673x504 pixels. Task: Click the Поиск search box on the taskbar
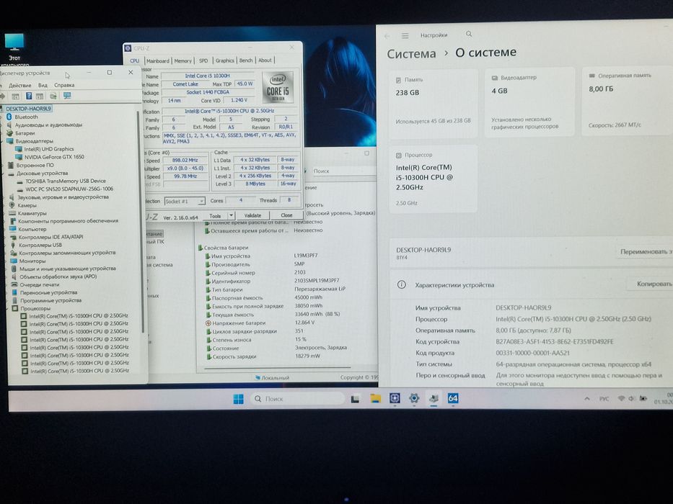tap(297, 399)
